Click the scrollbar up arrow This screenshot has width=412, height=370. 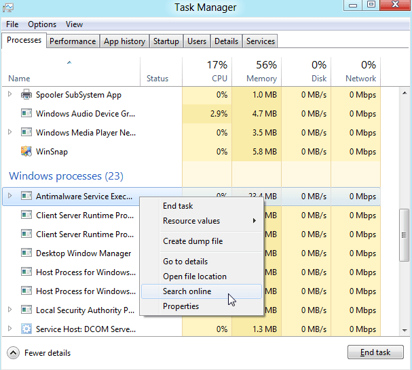(x=405, y=93)
